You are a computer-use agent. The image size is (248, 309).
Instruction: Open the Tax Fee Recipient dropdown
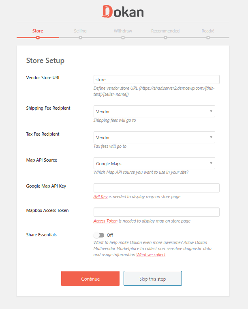tap(154, 137)
